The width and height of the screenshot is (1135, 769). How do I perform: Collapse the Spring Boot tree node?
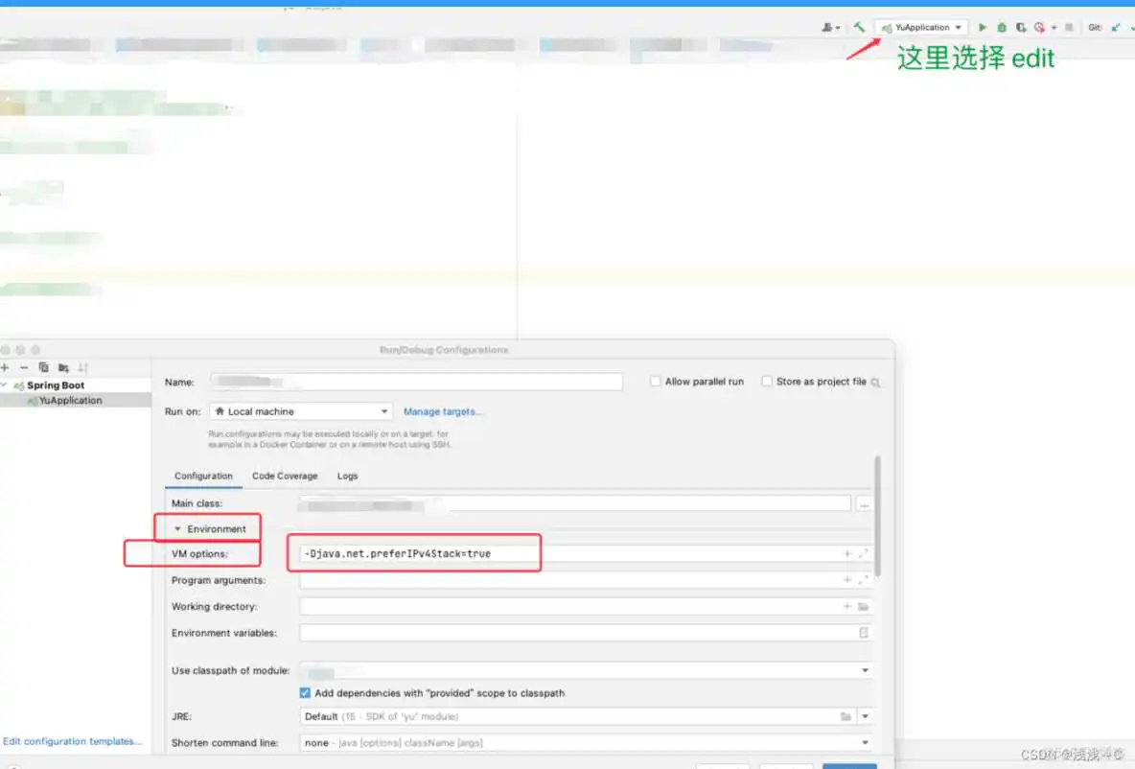coord(5,385)
